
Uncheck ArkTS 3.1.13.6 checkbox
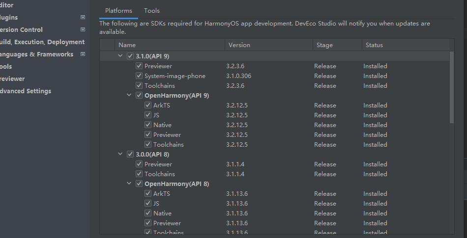(148, 193)
